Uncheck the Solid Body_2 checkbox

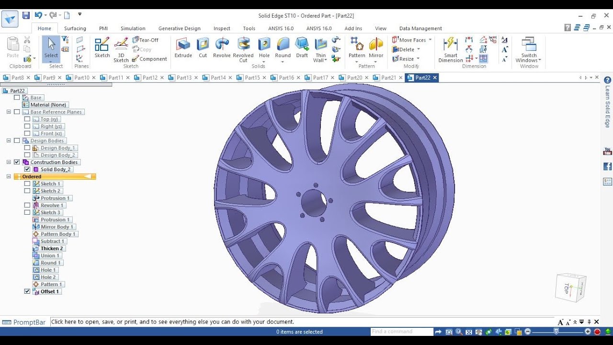tap(27, 169)
